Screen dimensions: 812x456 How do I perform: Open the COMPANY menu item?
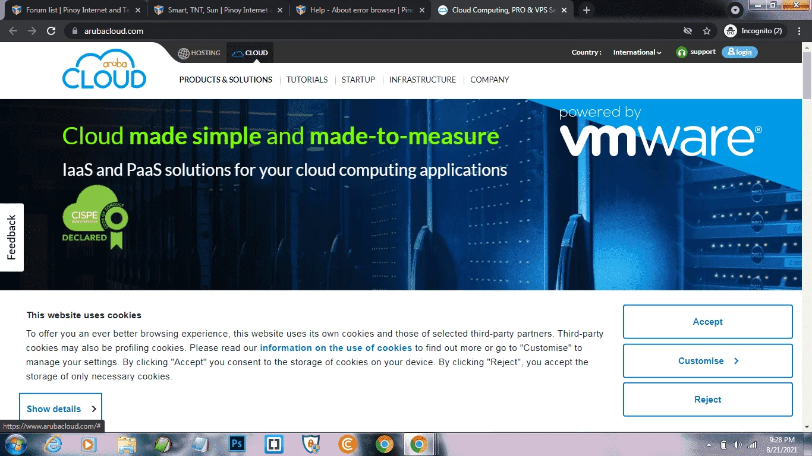(x=490, y=80)
